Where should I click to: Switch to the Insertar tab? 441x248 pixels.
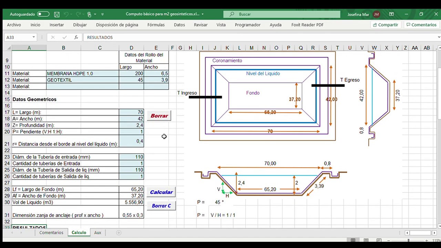57,25
